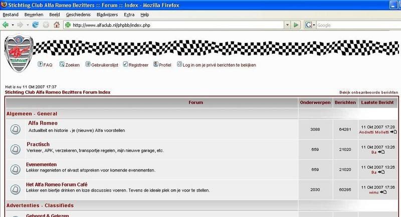Click the topic count 3088
The height and width of the screenshot is (217, 401).
[315, 129]
